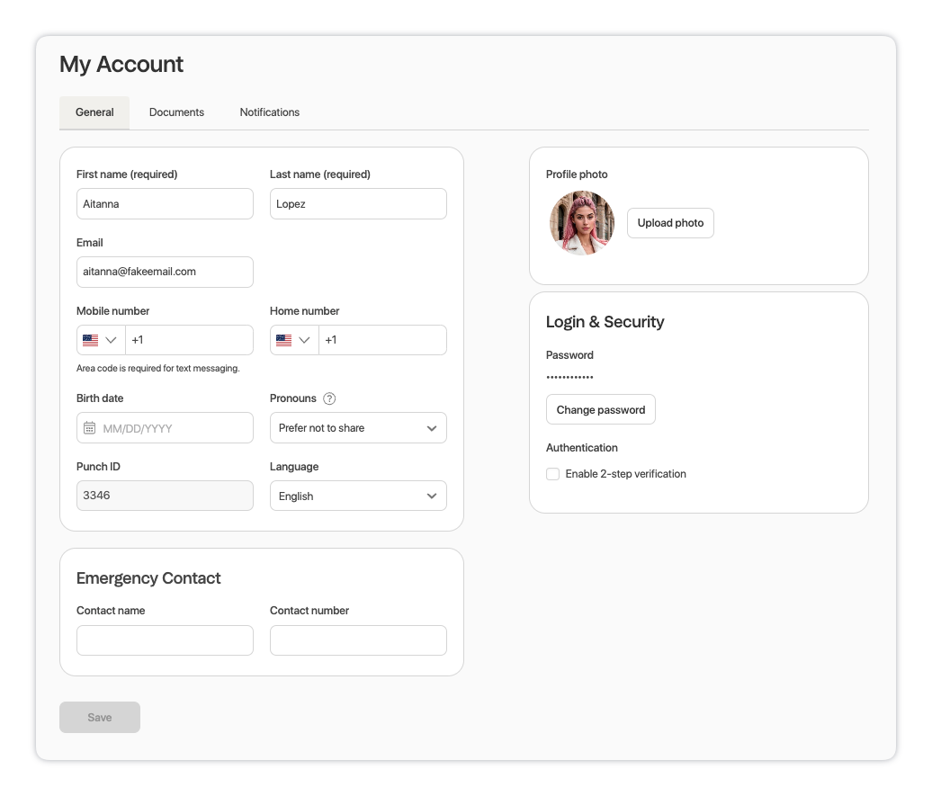932x796 pixels.
Task: Open the Pronouns dropdown
Action: click(358, 428)
